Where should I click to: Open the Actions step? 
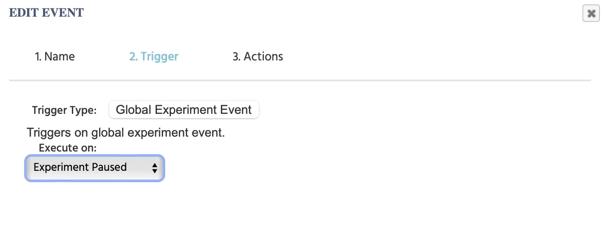coord(258,56)
